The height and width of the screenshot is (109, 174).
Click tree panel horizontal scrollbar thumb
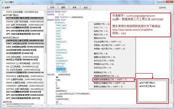pyautogui.click(x=19, y=106)
